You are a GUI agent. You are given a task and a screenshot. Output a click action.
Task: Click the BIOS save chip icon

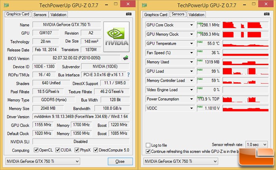click(x=126, y=58)
